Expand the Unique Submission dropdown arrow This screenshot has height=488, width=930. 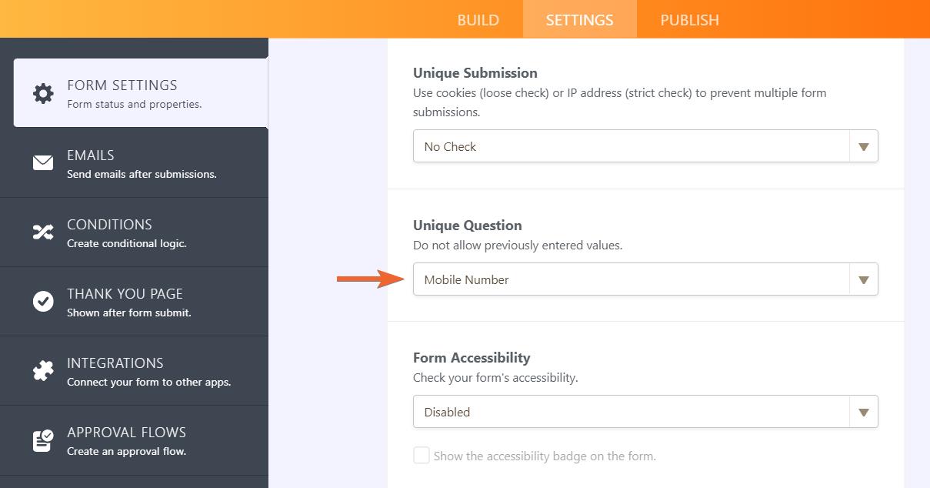[x=863, y=146]
